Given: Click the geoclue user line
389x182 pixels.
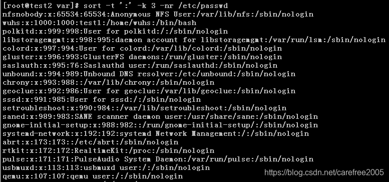Looking at the screenshot, I should pos(149,91).
